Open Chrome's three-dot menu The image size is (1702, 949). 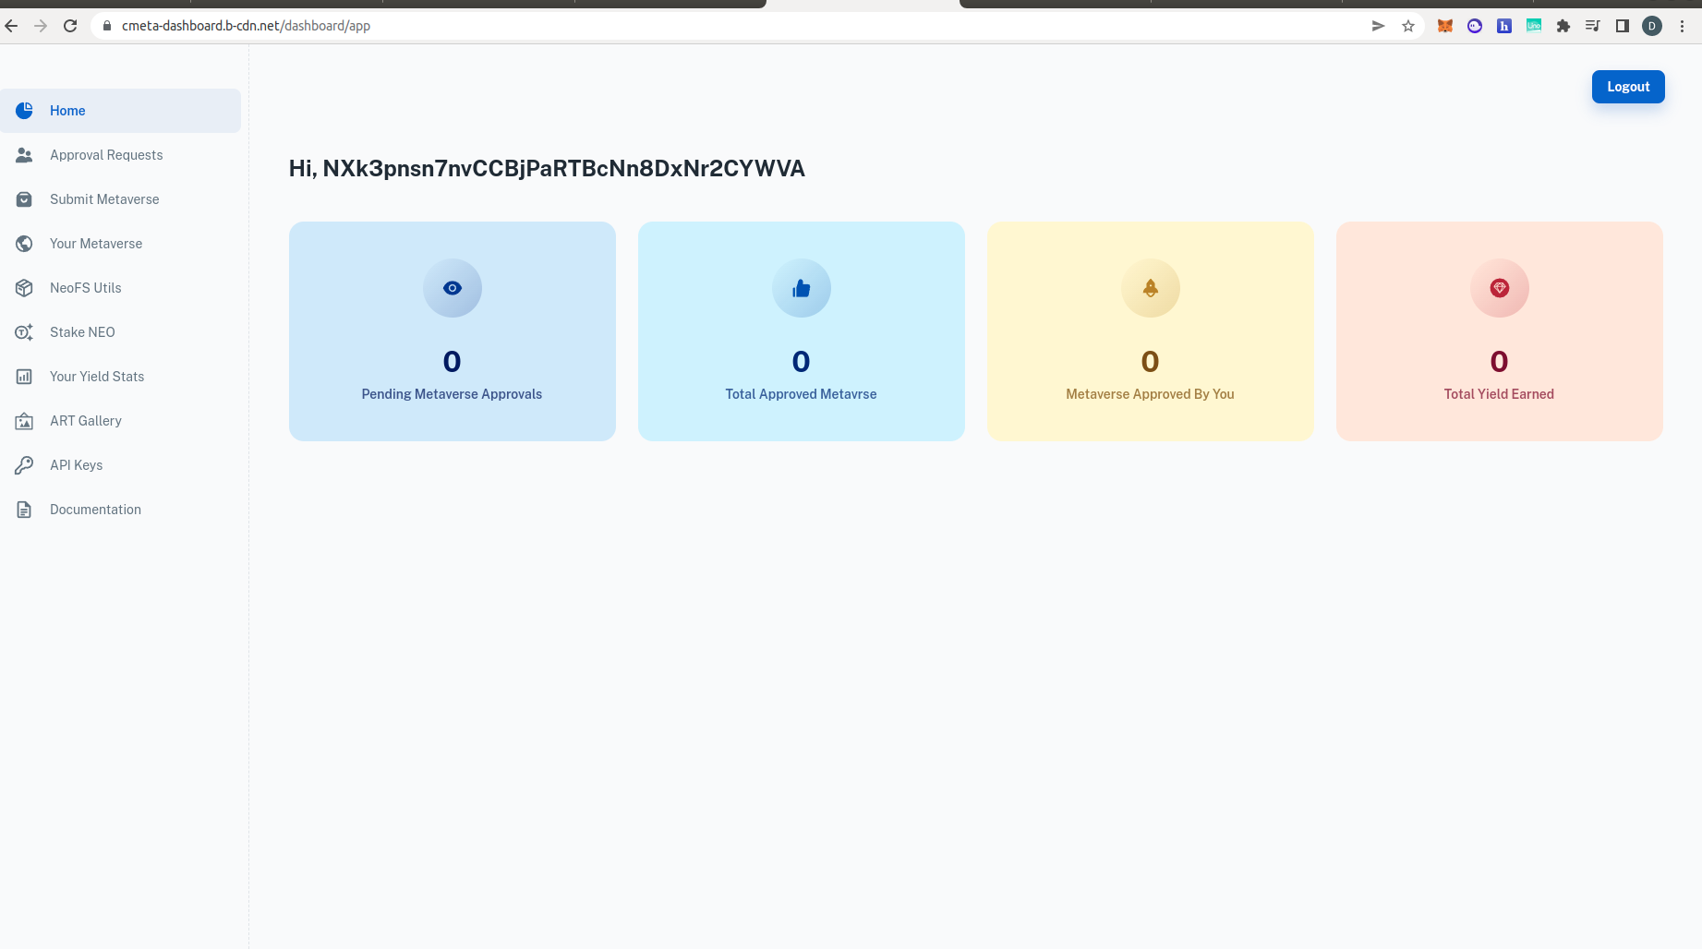[x=1682, y=26]
